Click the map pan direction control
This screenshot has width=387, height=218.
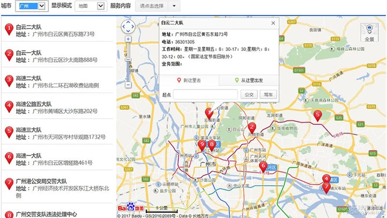coord(128,26)
